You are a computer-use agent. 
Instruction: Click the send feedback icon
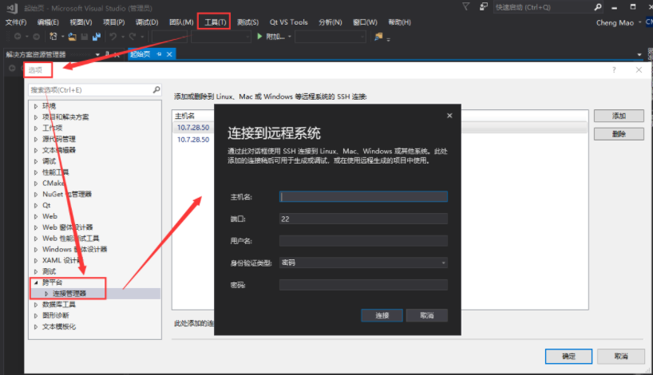484,6
